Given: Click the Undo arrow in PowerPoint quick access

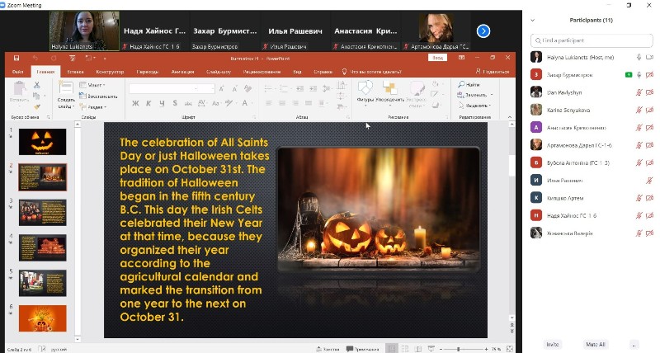Looking at the screenshot, I should click(x=35, y=58).
